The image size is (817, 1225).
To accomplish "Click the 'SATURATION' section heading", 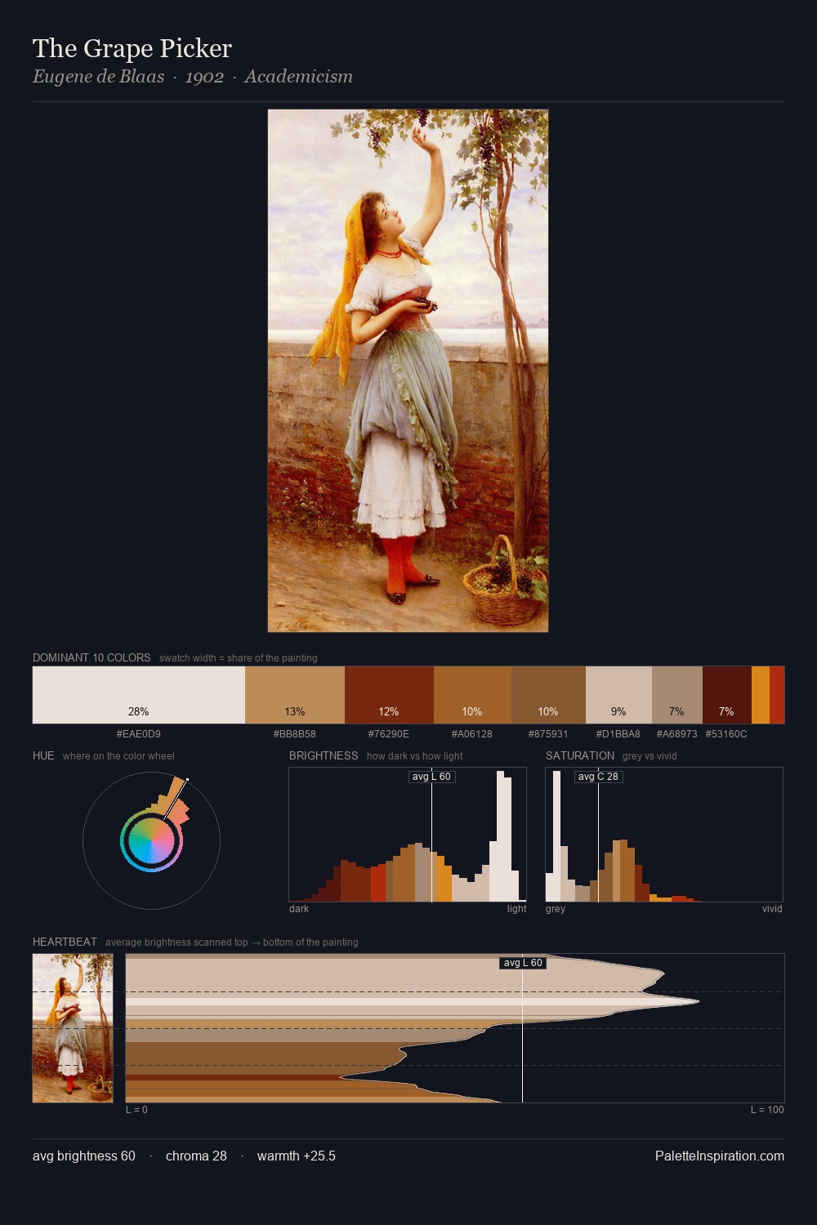I will click(580, 755).
